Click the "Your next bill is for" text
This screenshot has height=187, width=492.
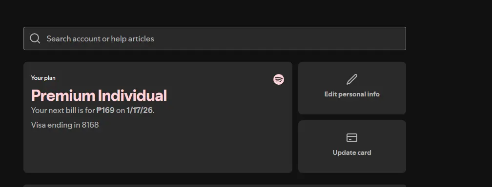tap(63, 110)
